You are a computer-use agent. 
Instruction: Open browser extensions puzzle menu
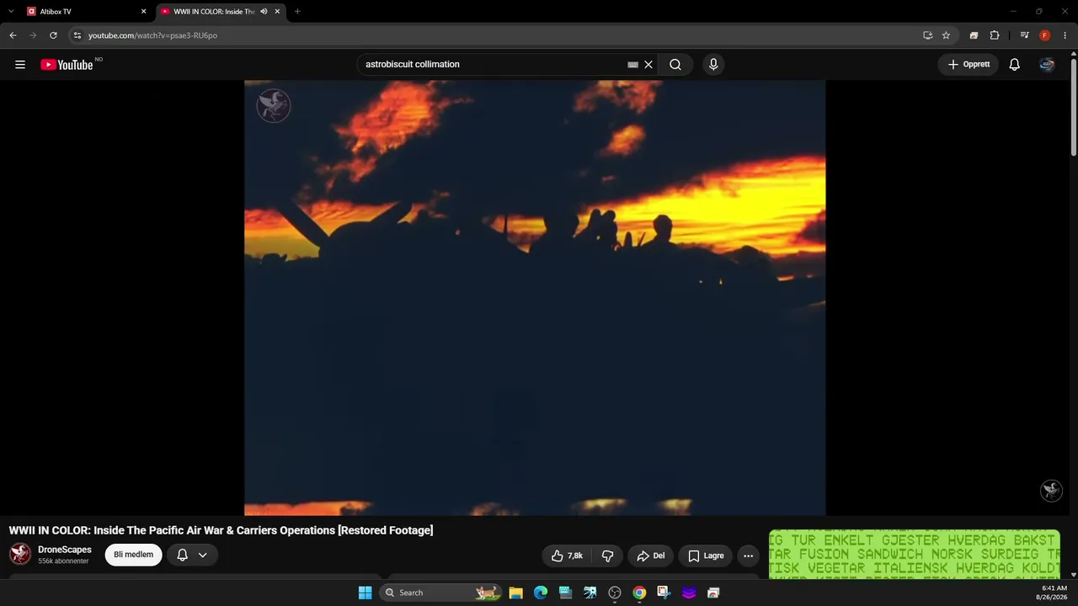pos(995,35)
